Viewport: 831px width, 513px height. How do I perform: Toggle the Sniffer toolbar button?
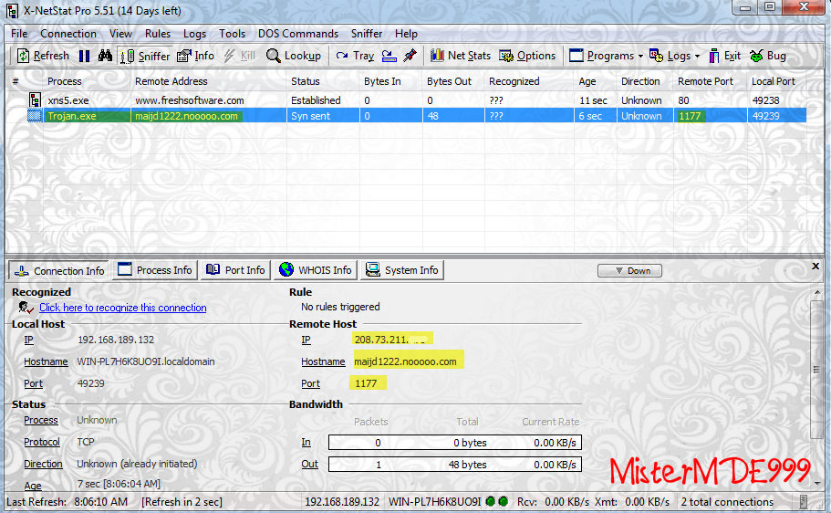[145, 56]
